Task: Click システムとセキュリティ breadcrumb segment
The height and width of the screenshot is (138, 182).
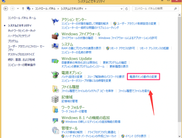Action: click(72, 9)
